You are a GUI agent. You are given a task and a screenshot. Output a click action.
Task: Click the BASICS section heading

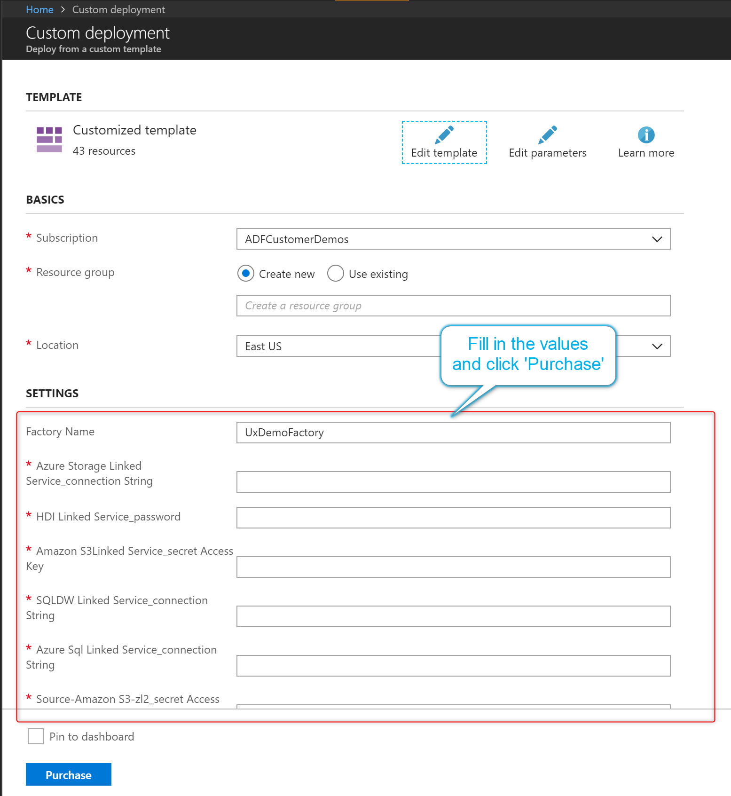tap(45, 200)
